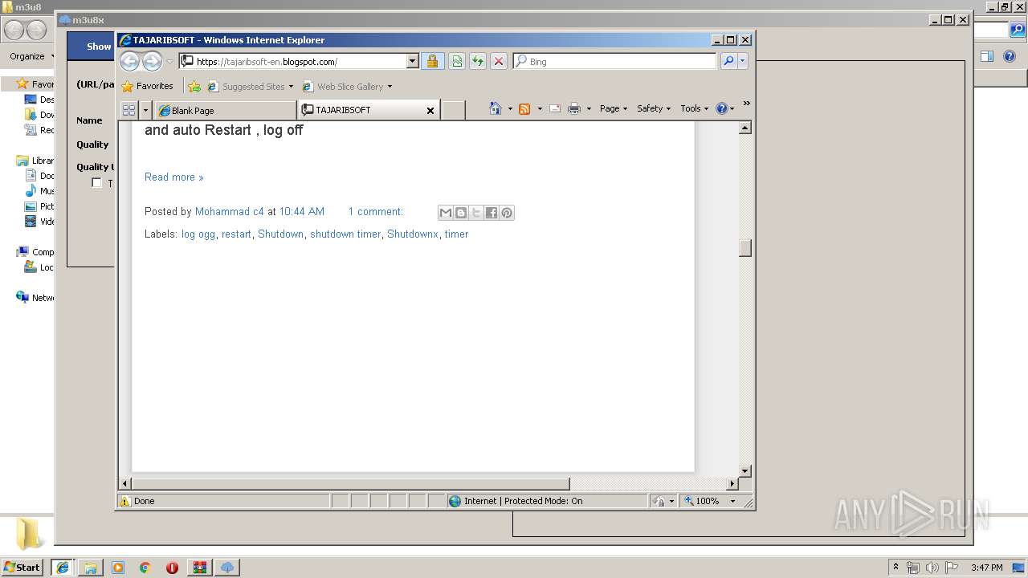Viewport: 1028px width, 578px height.
Task: Open the Organize menu in m3u8 window
Action: [x=32, y=56]
